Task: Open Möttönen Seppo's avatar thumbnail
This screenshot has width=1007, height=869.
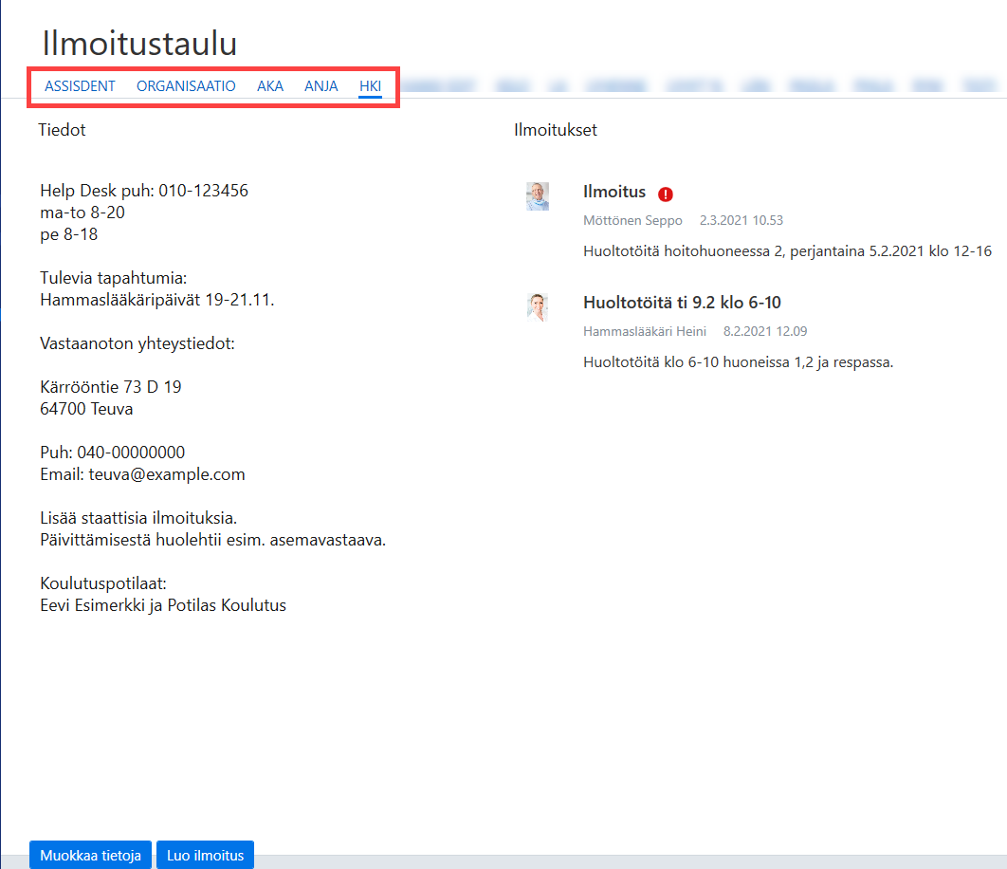Action: click(538, 196)
